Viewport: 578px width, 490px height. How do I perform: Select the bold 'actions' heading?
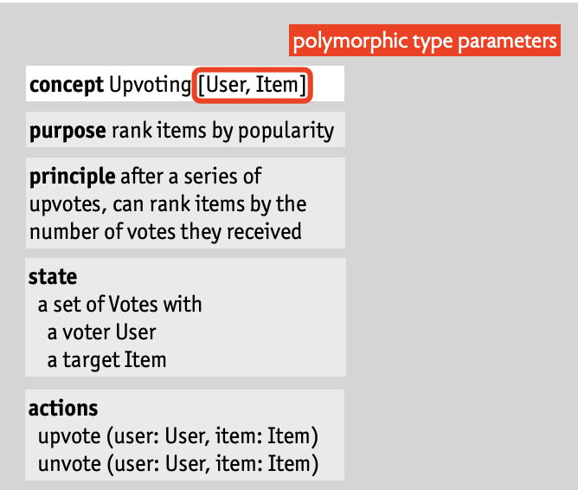[x=63, y=409]
